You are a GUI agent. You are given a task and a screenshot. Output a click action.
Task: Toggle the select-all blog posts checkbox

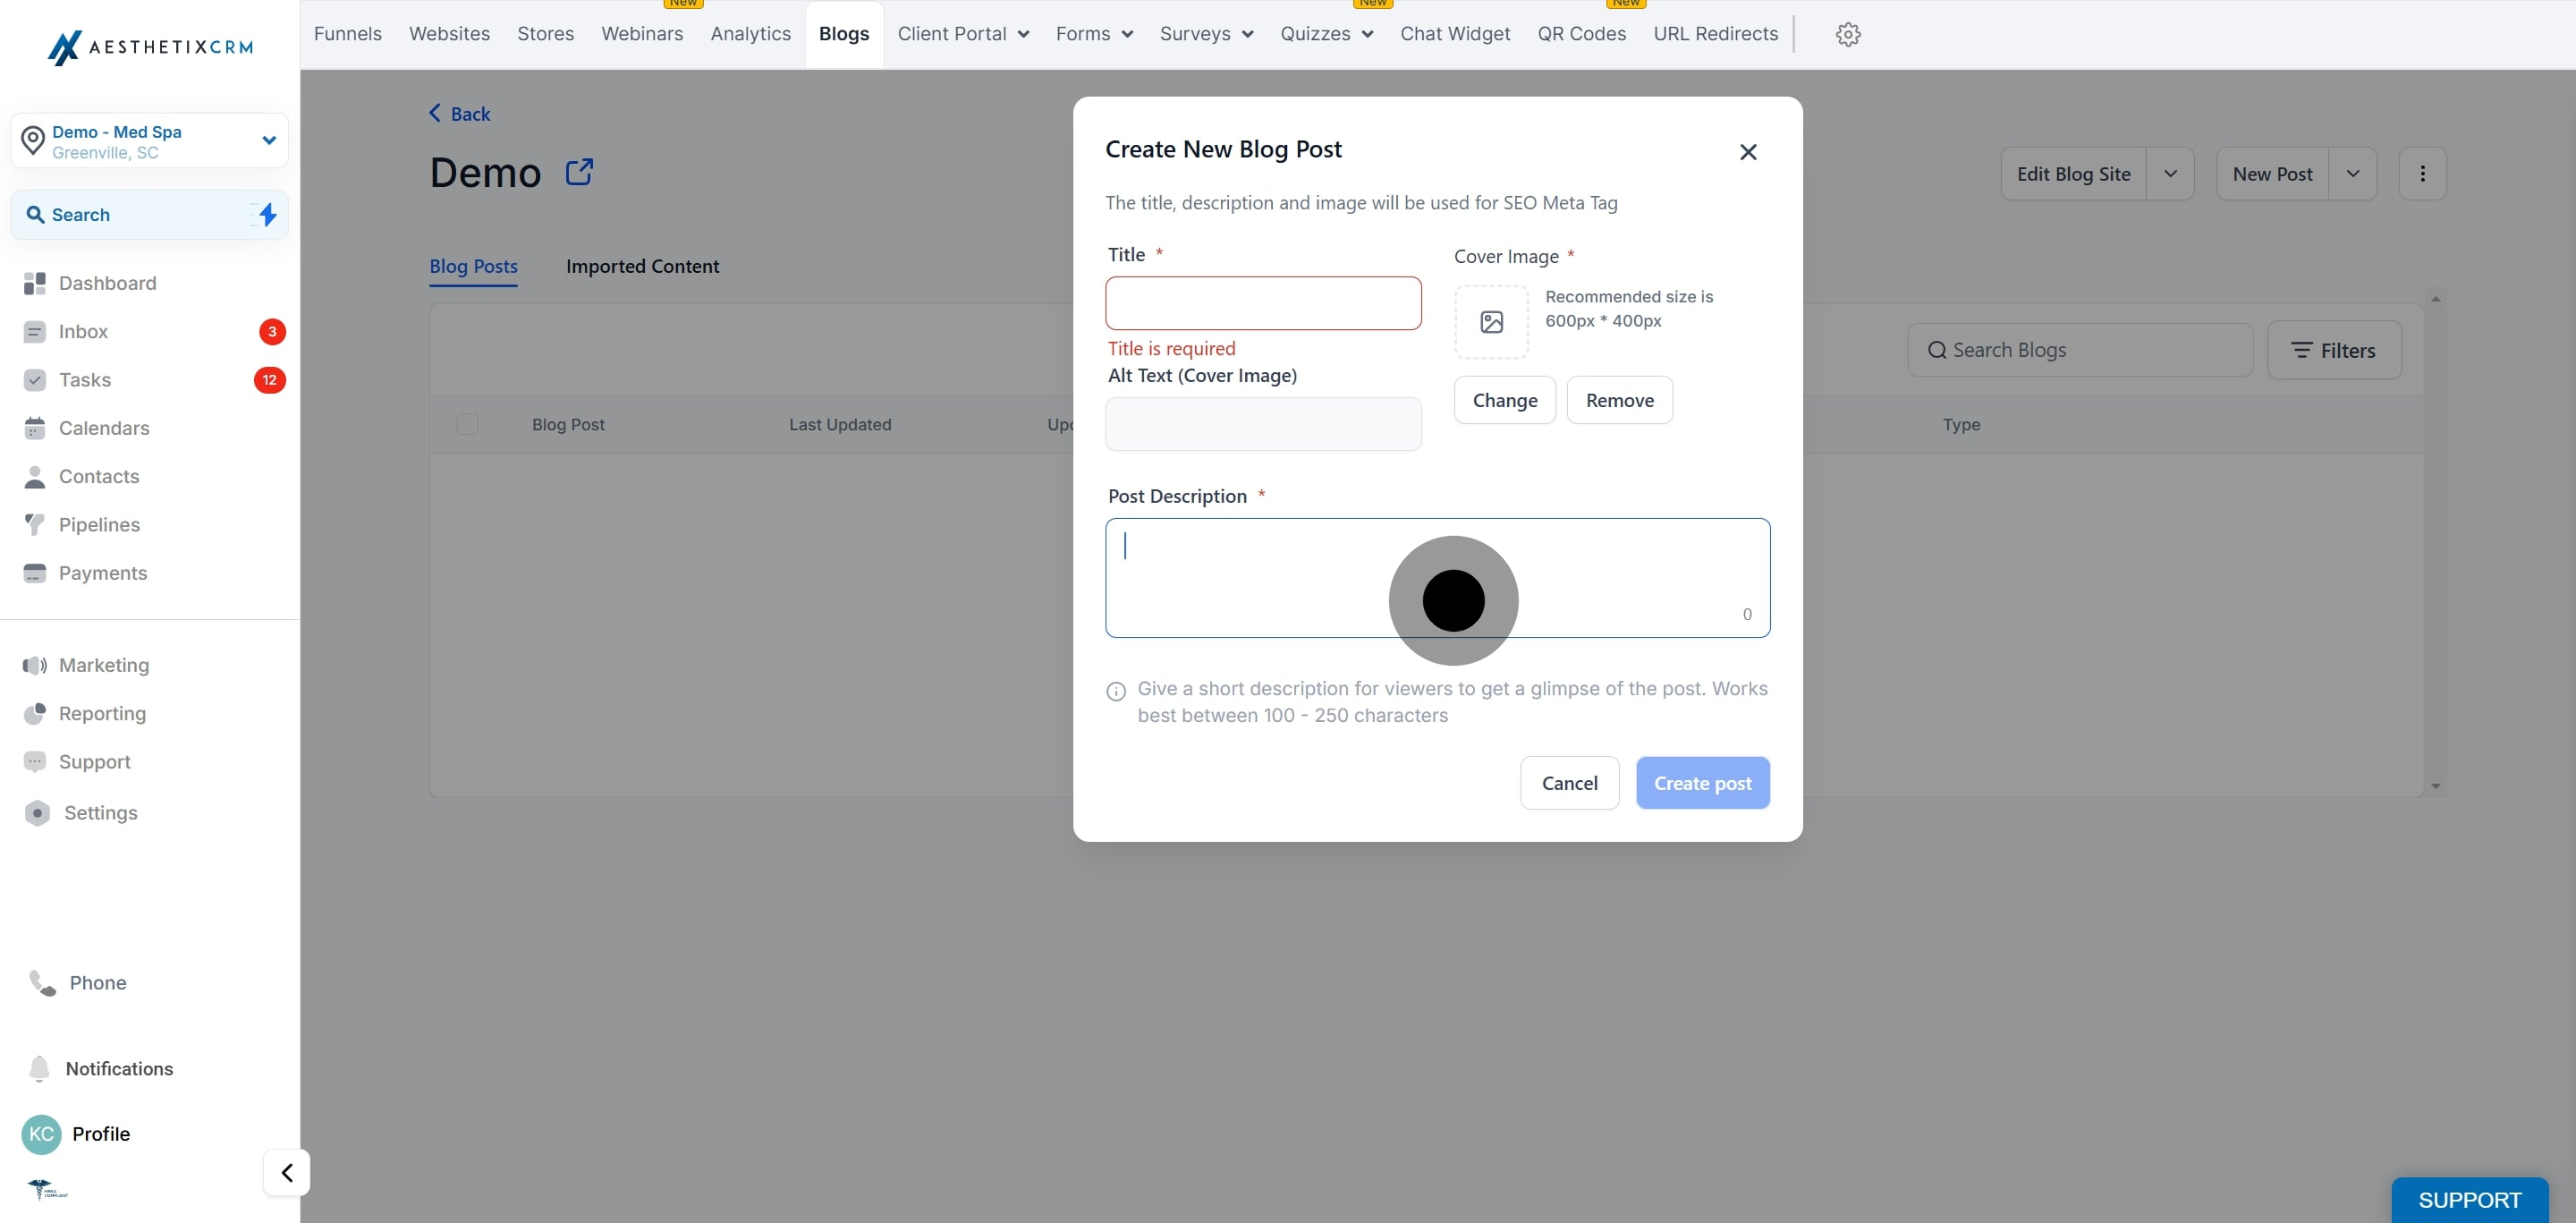pos(467,424)
